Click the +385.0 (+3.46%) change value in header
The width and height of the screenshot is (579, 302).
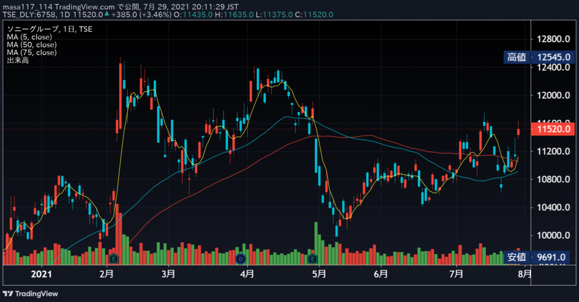(x=141, y=15)
